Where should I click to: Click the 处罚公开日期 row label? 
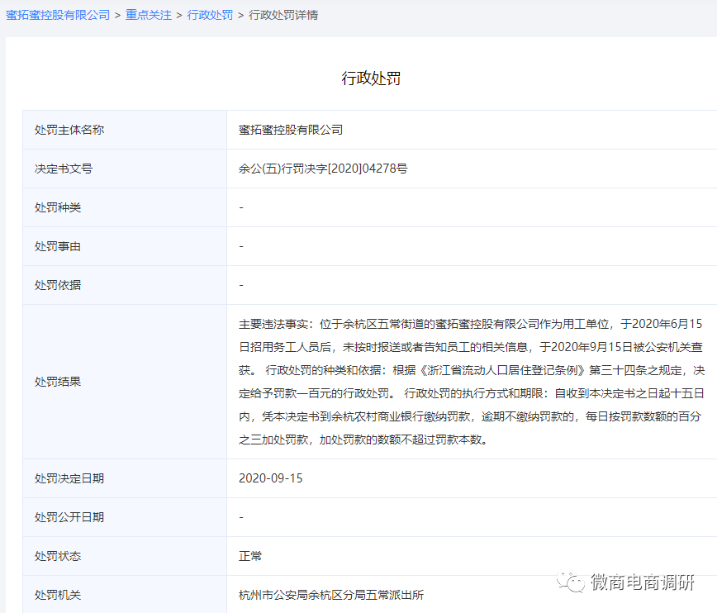[x=69, y=517]
